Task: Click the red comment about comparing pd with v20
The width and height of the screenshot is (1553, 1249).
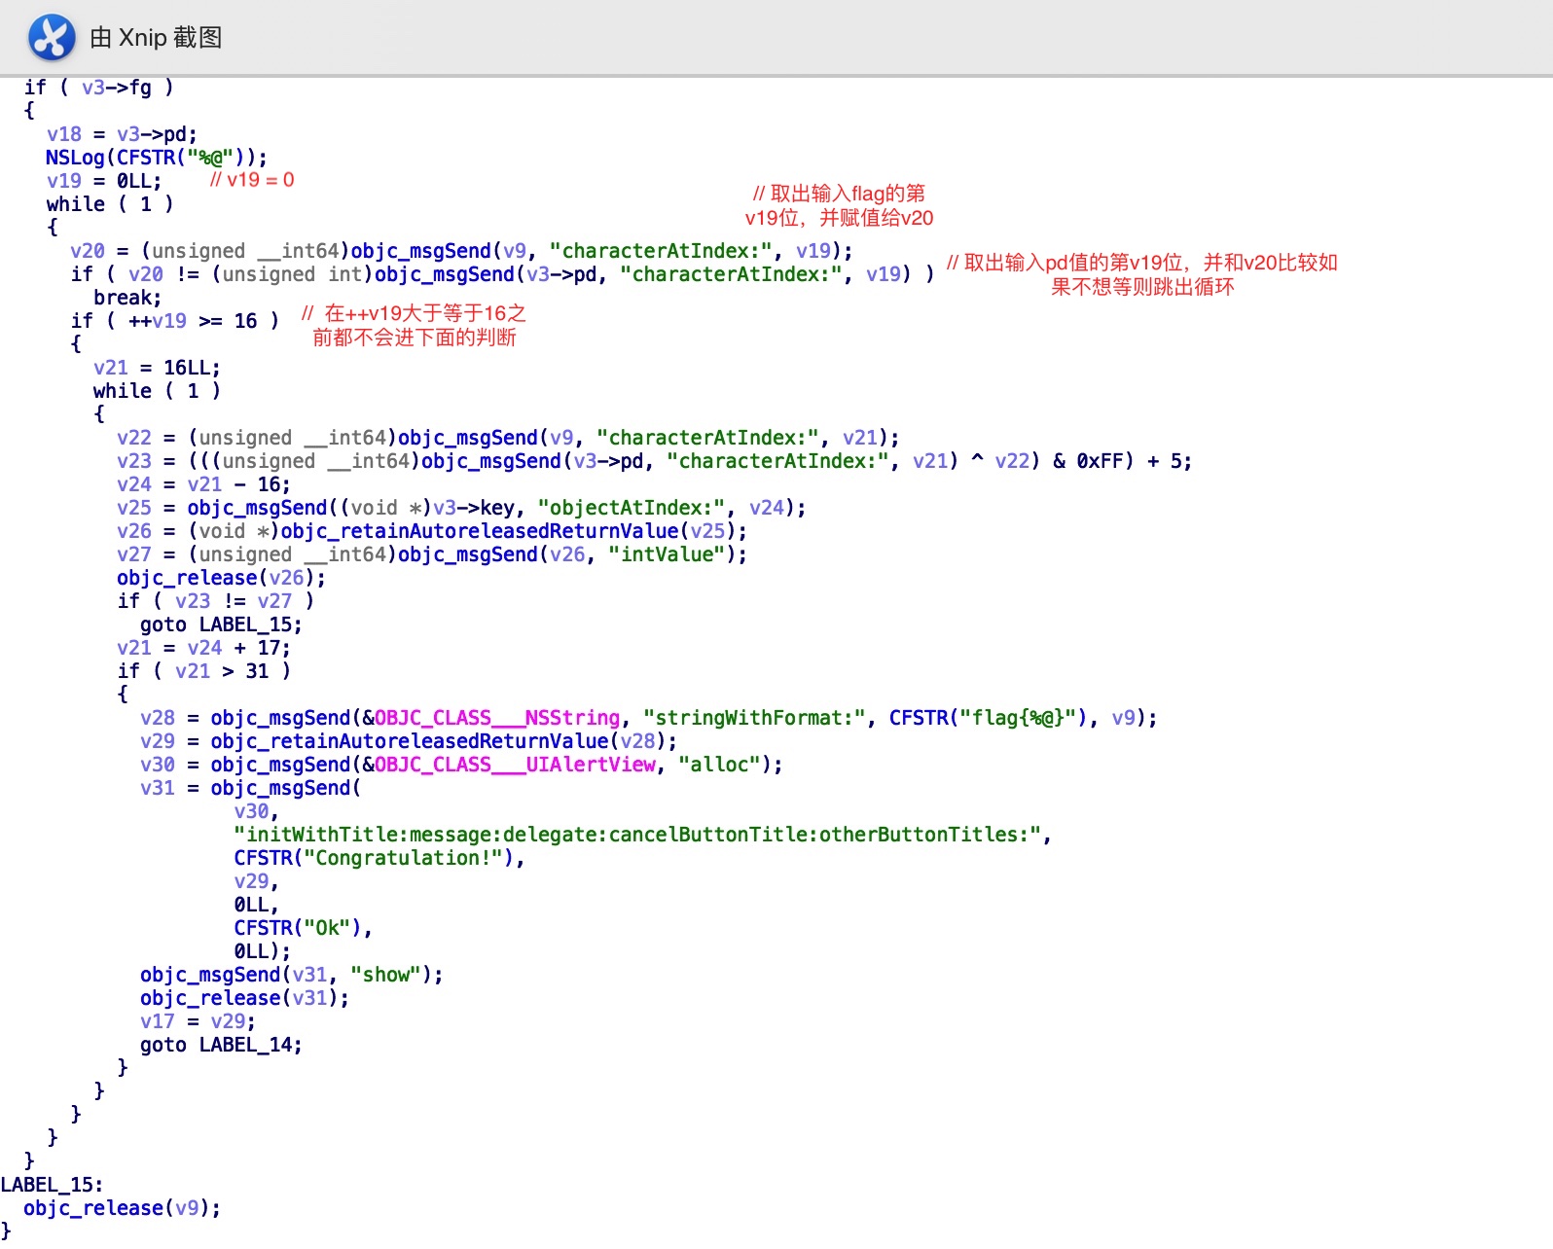Action: (1141, 274)
